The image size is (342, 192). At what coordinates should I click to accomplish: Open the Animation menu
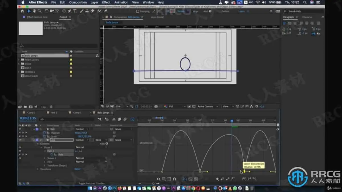pyautogui.click(x=121, y=2)
